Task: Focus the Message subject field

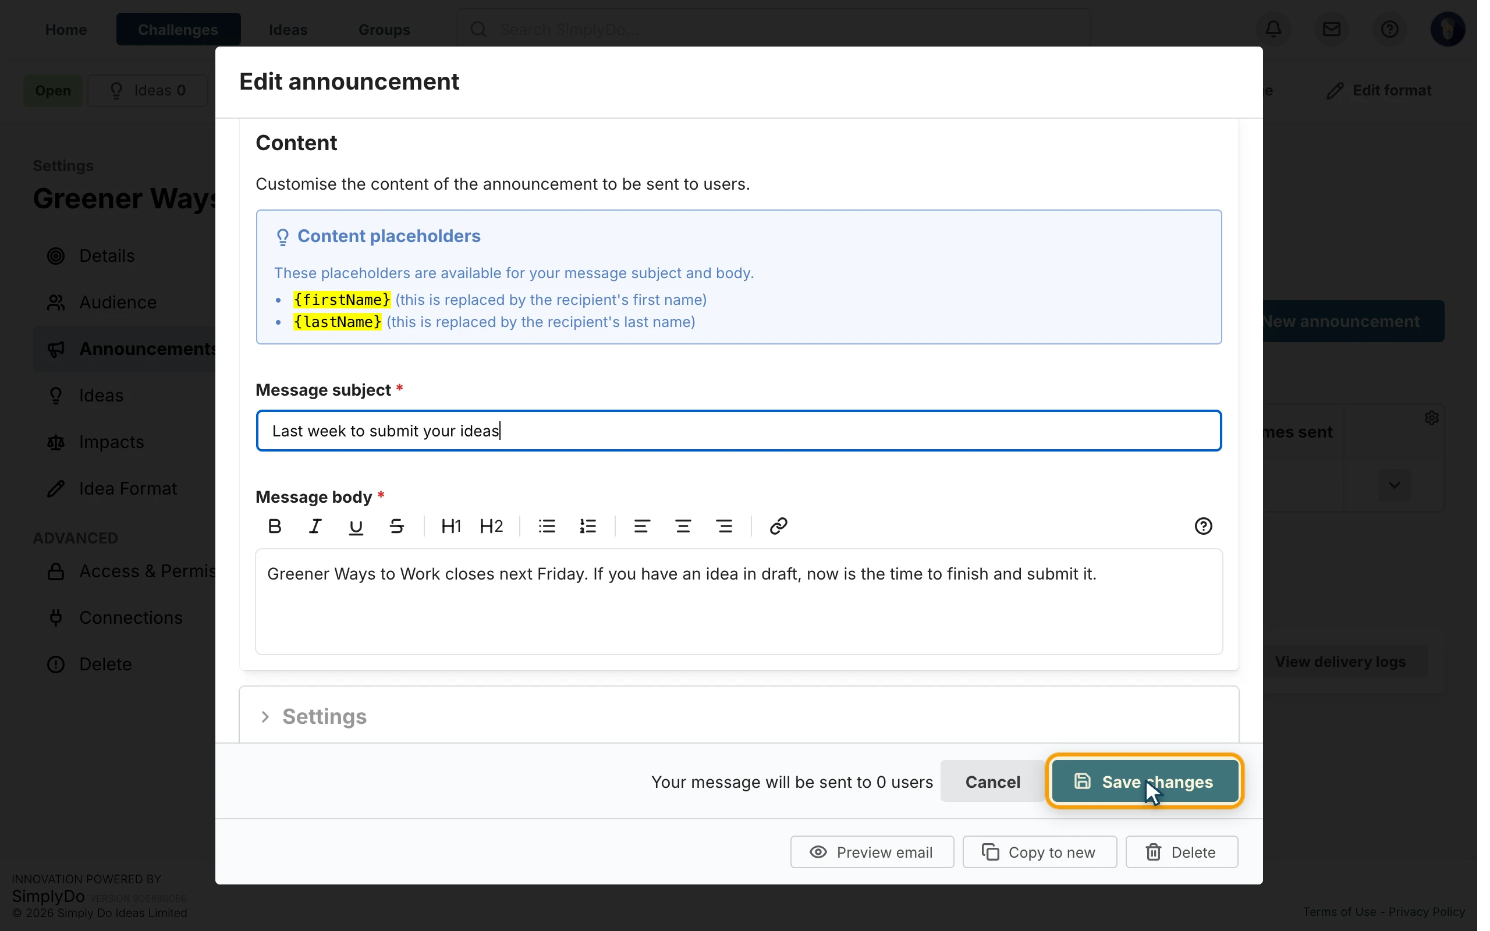Action: (739, 431)
